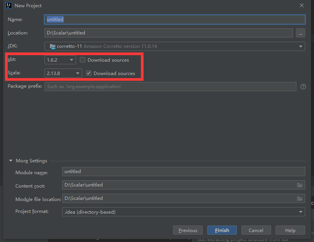Close the New Project dialog
314x242 pixels.
[302, 5]
